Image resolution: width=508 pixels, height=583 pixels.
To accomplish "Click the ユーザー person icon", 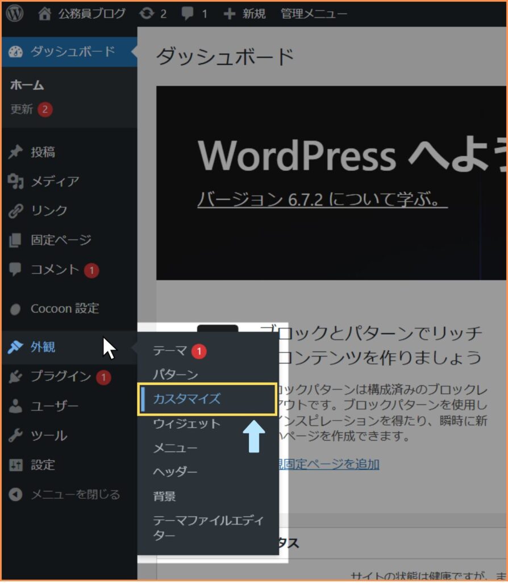I will [x=15, y=406].
